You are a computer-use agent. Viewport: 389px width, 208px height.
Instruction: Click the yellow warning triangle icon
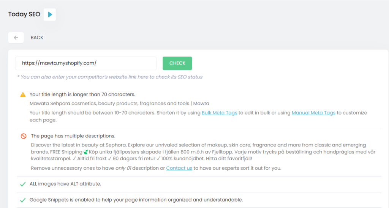[23, 95]
